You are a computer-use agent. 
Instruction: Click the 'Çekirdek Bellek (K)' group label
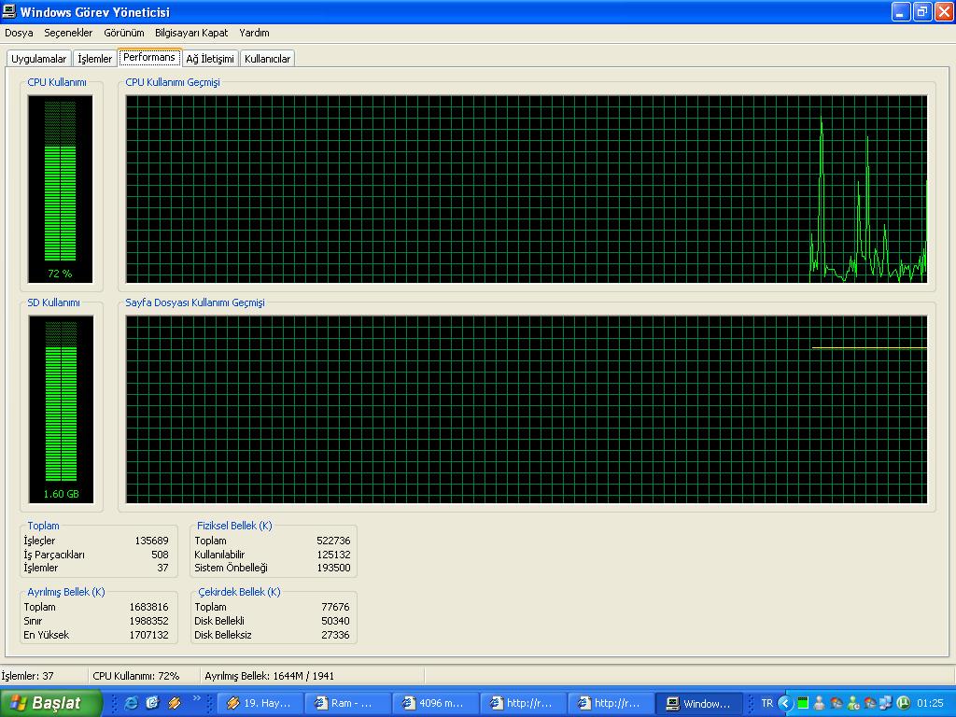point(239,592)
